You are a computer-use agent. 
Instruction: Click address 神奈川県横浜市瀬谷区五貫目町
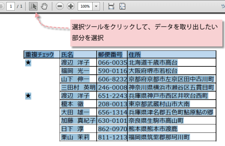[x=171, y=88]
